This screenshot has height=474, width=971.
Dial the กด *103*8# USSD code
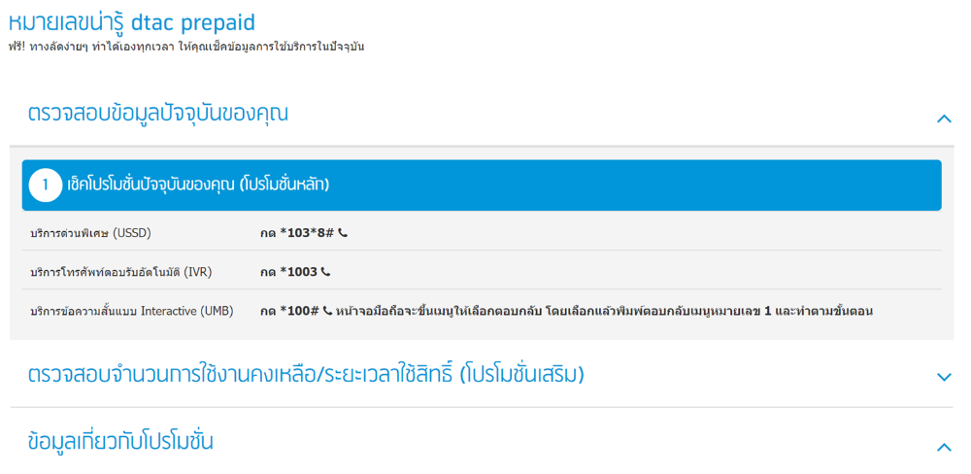(x=297, y=233)
